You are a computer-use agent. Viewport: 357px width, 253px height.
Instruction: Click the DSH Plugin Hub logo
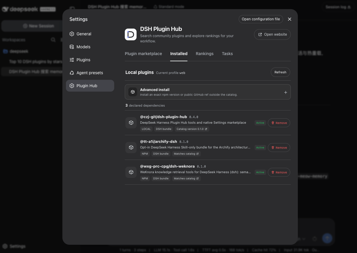[x=131, y=34]
